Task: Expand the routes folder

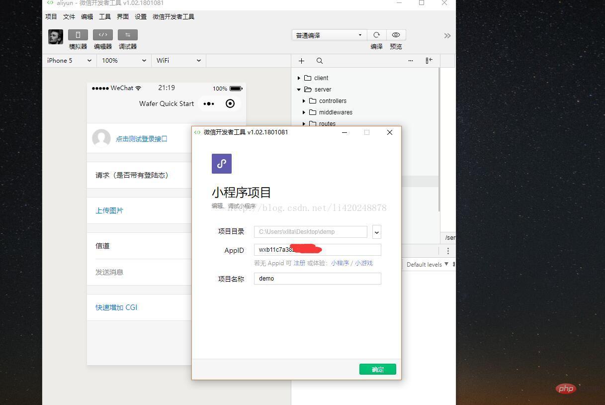Action: (x=304, y=123)
